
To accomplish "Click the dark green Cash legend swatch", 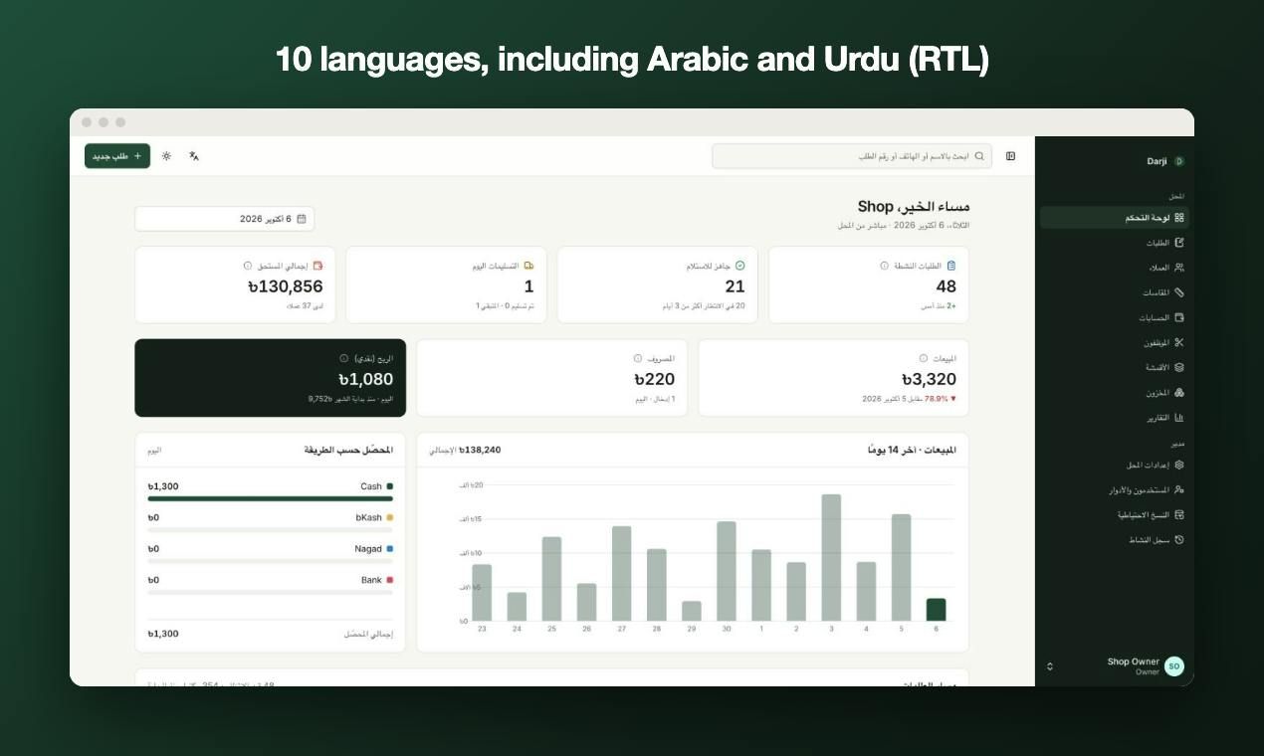I will point(389,486).
